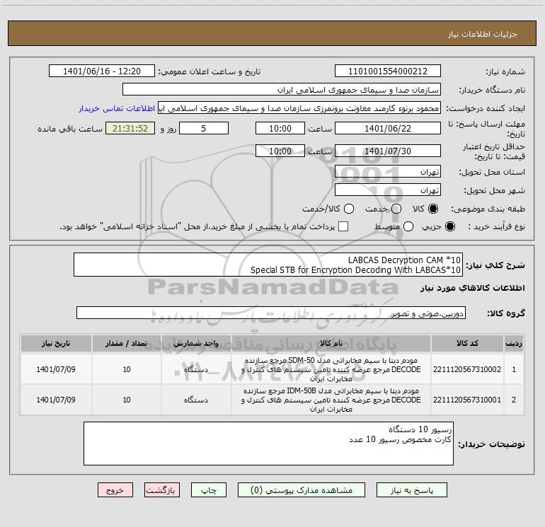The width and height of the screenshot is (545, 527).
Task: Click مشاهده مدارک پیوستی (0) button
Action: click(302, 490)
